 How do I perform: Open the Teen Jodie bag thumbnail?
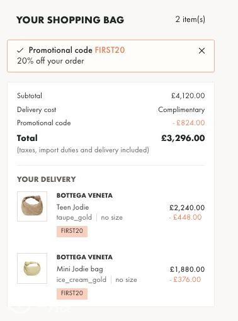click(32, 206)
